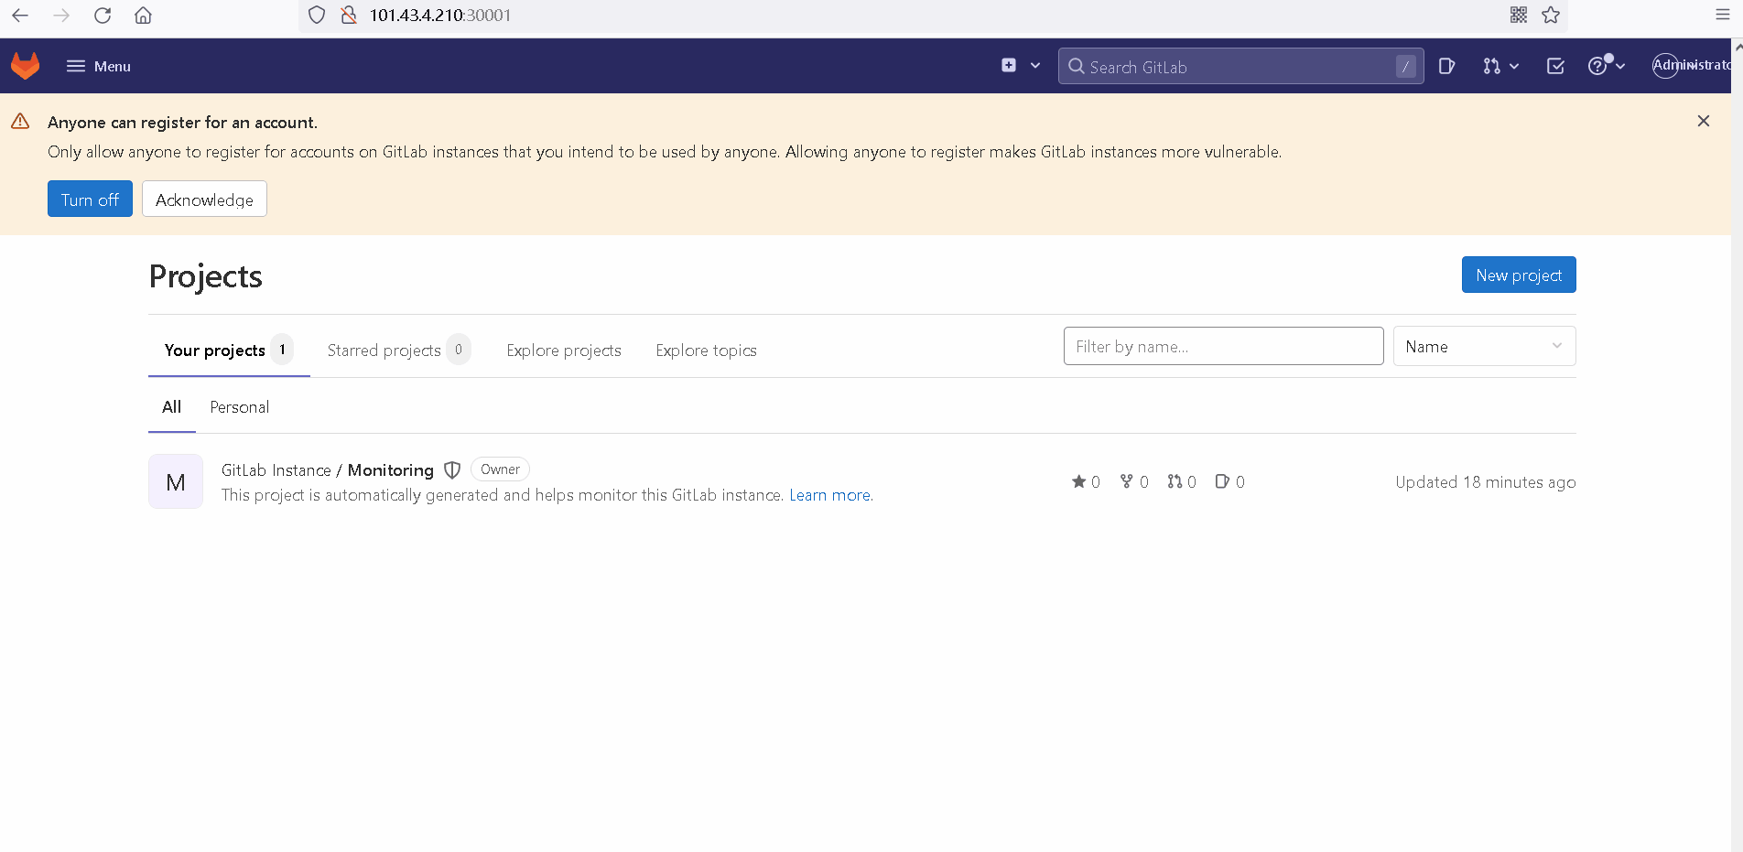Click the Starred projects count badge
1743x852 pixels.
point(459,350)
